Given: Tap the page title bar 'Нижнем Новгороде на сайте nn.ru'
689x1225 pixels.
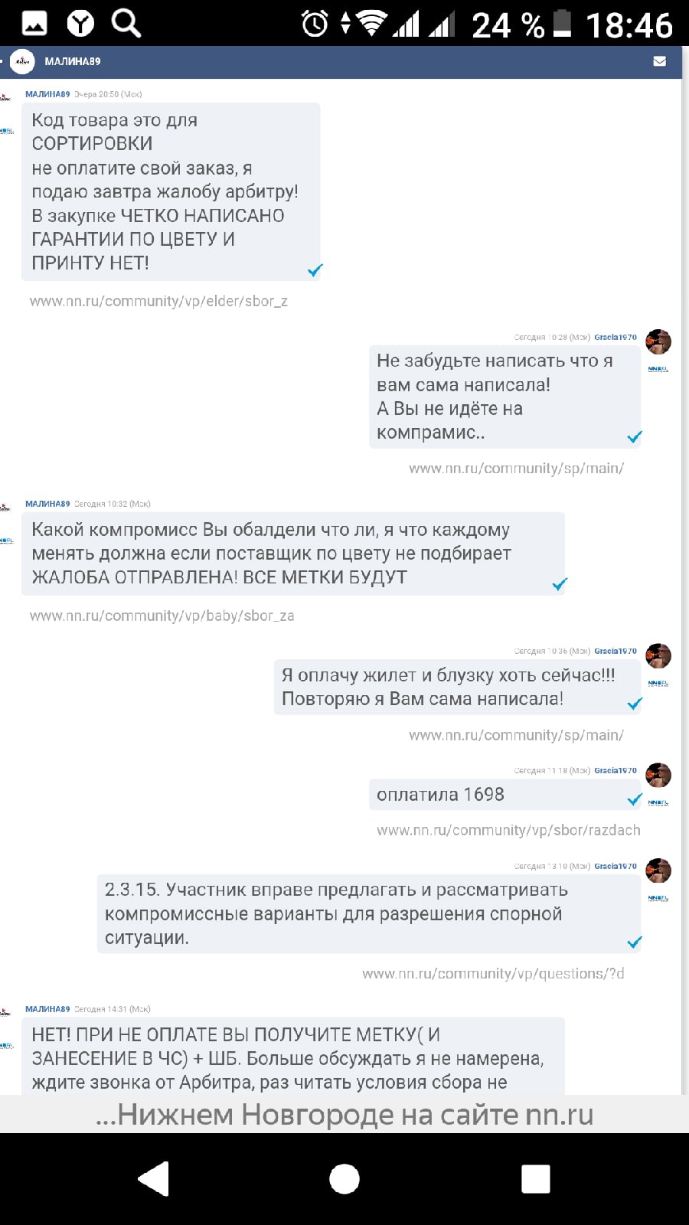Looking at the screenshot, I should [344, 1114].
